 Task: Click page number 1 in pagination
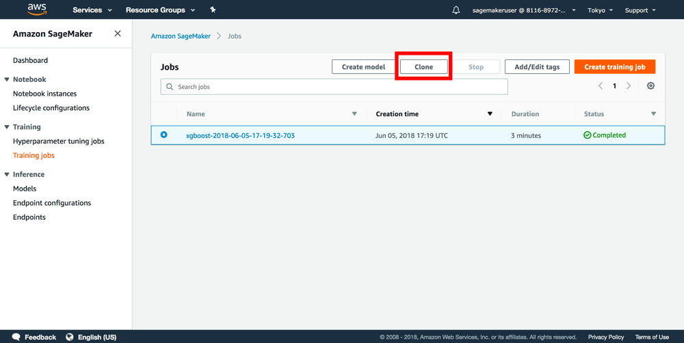pyautogui.click(x=615, y=86)
